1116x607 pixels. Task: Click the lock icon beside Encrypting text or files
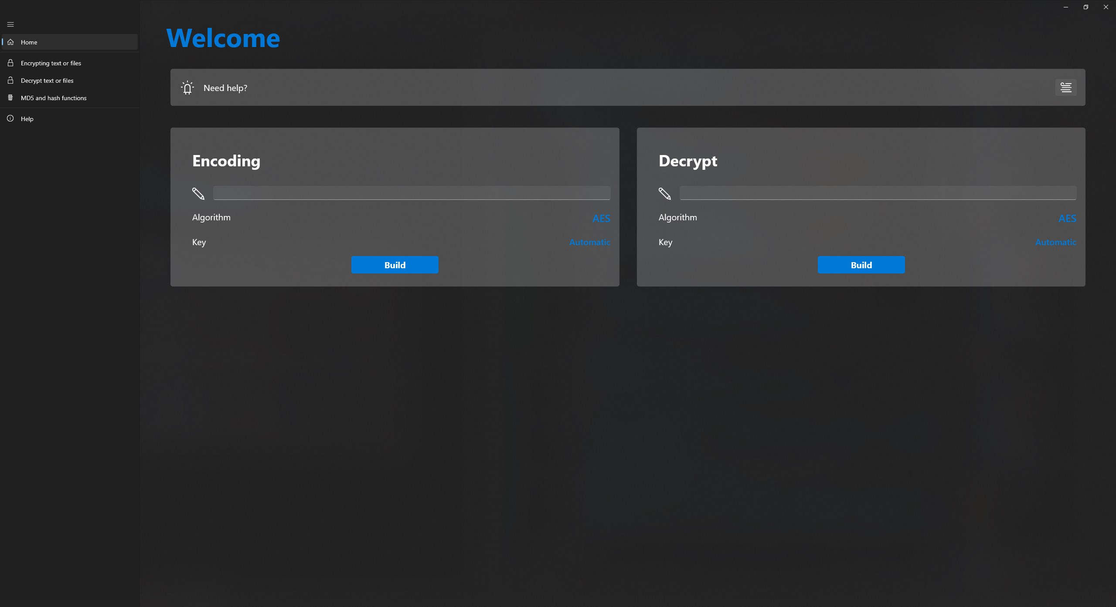[x=10, y=63]
